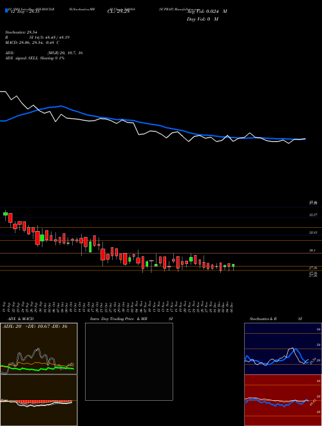
Task: Click the blue 12 Day SMA legend square
Action: point(6,10)
